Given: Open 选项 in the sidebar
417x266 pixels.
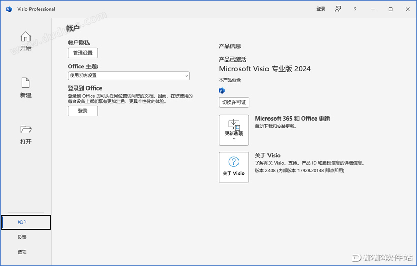Looking at the screenshot, I should click(x=22, y=252).
